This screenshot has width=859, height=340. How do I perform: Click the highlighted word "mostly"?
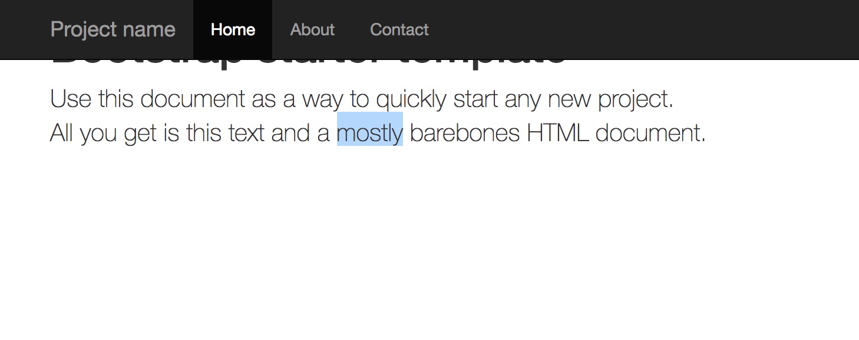370,133
